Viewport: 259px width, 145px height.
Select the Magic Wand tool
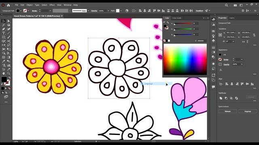point(4,25)
